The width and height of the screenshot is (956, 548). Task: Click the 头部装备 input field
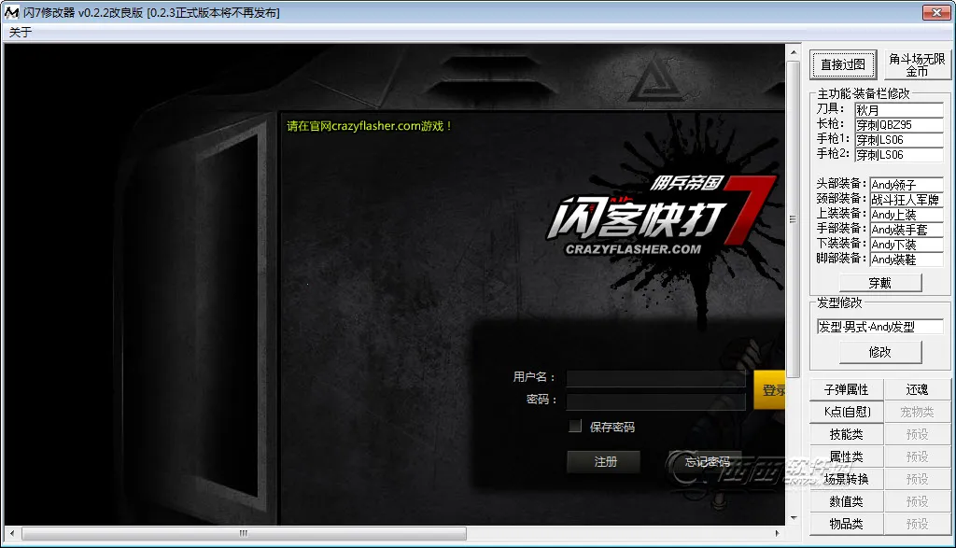[906, 185]
